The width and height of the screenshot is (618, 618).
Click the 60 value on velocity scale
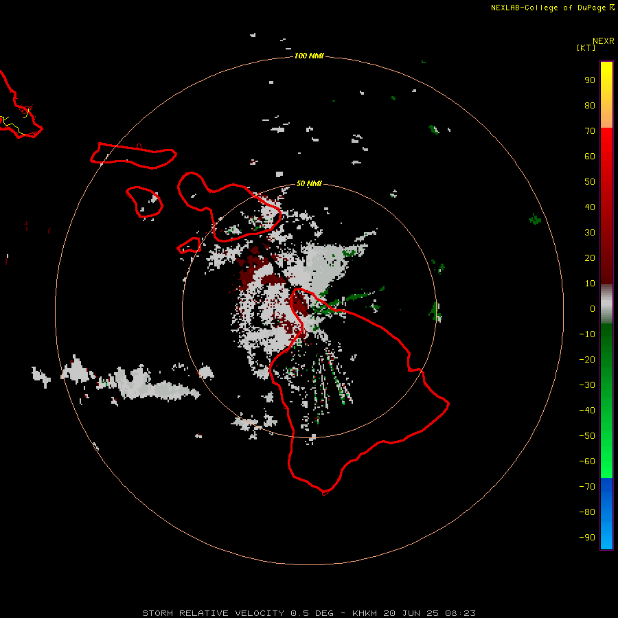[x=590, y=157]
